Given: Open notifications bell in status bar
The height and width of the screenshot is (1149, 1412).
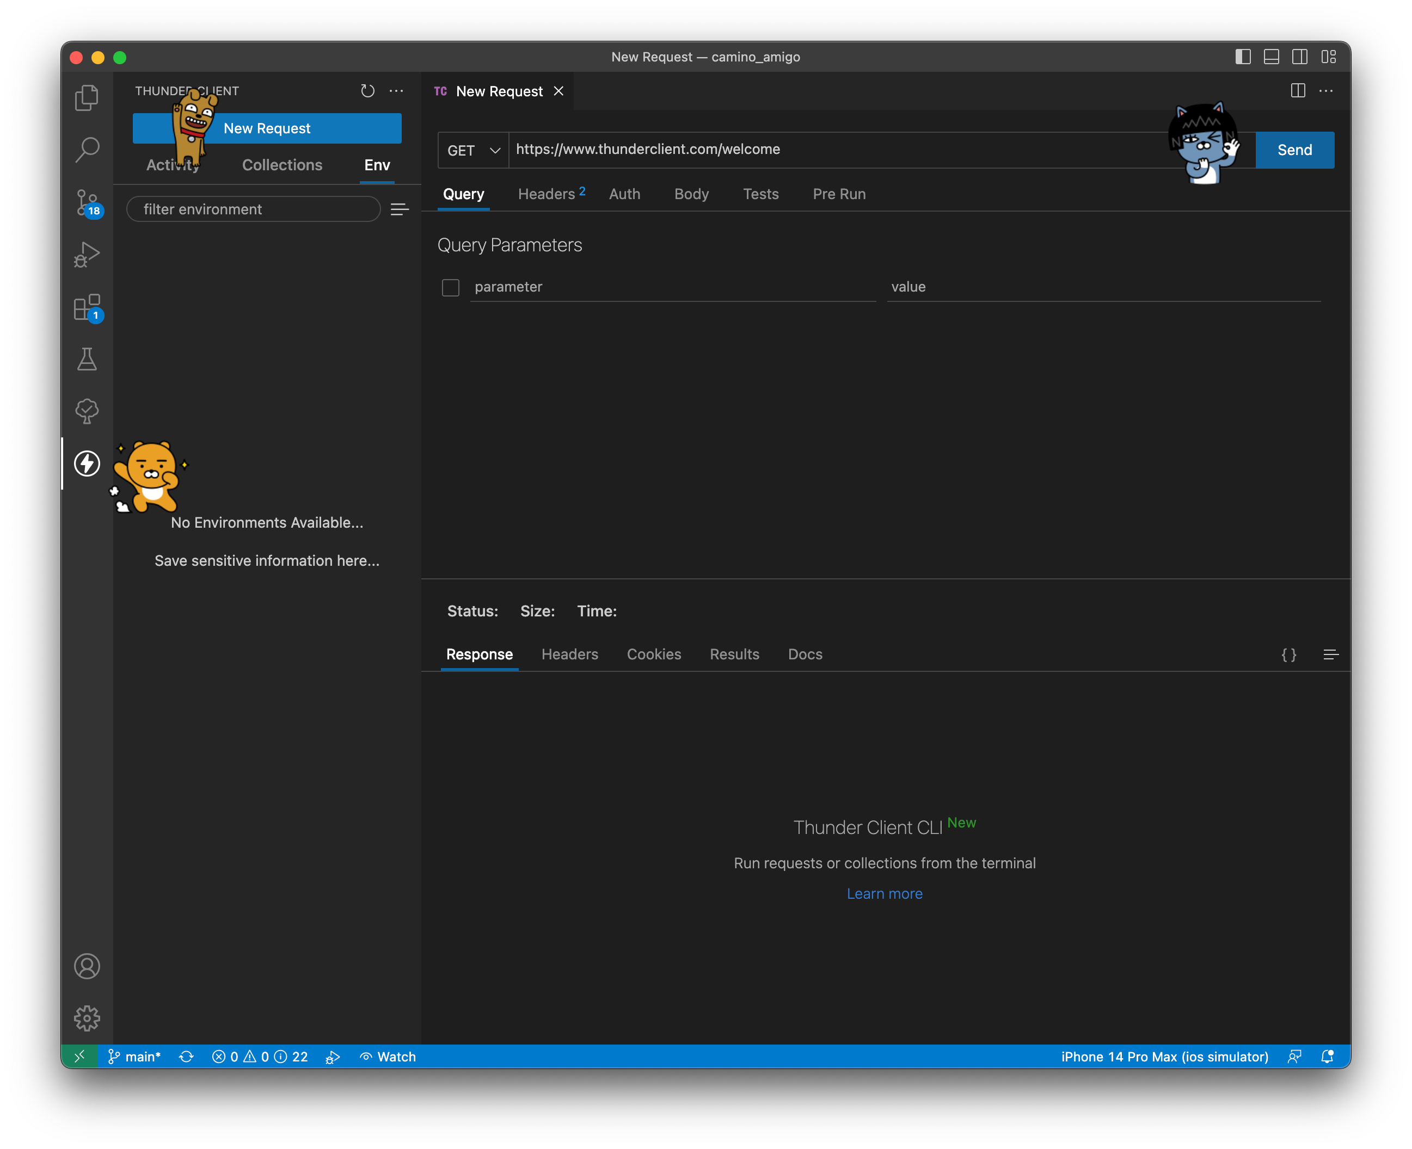Looking at the screenshot, I should (1327, 1057).
